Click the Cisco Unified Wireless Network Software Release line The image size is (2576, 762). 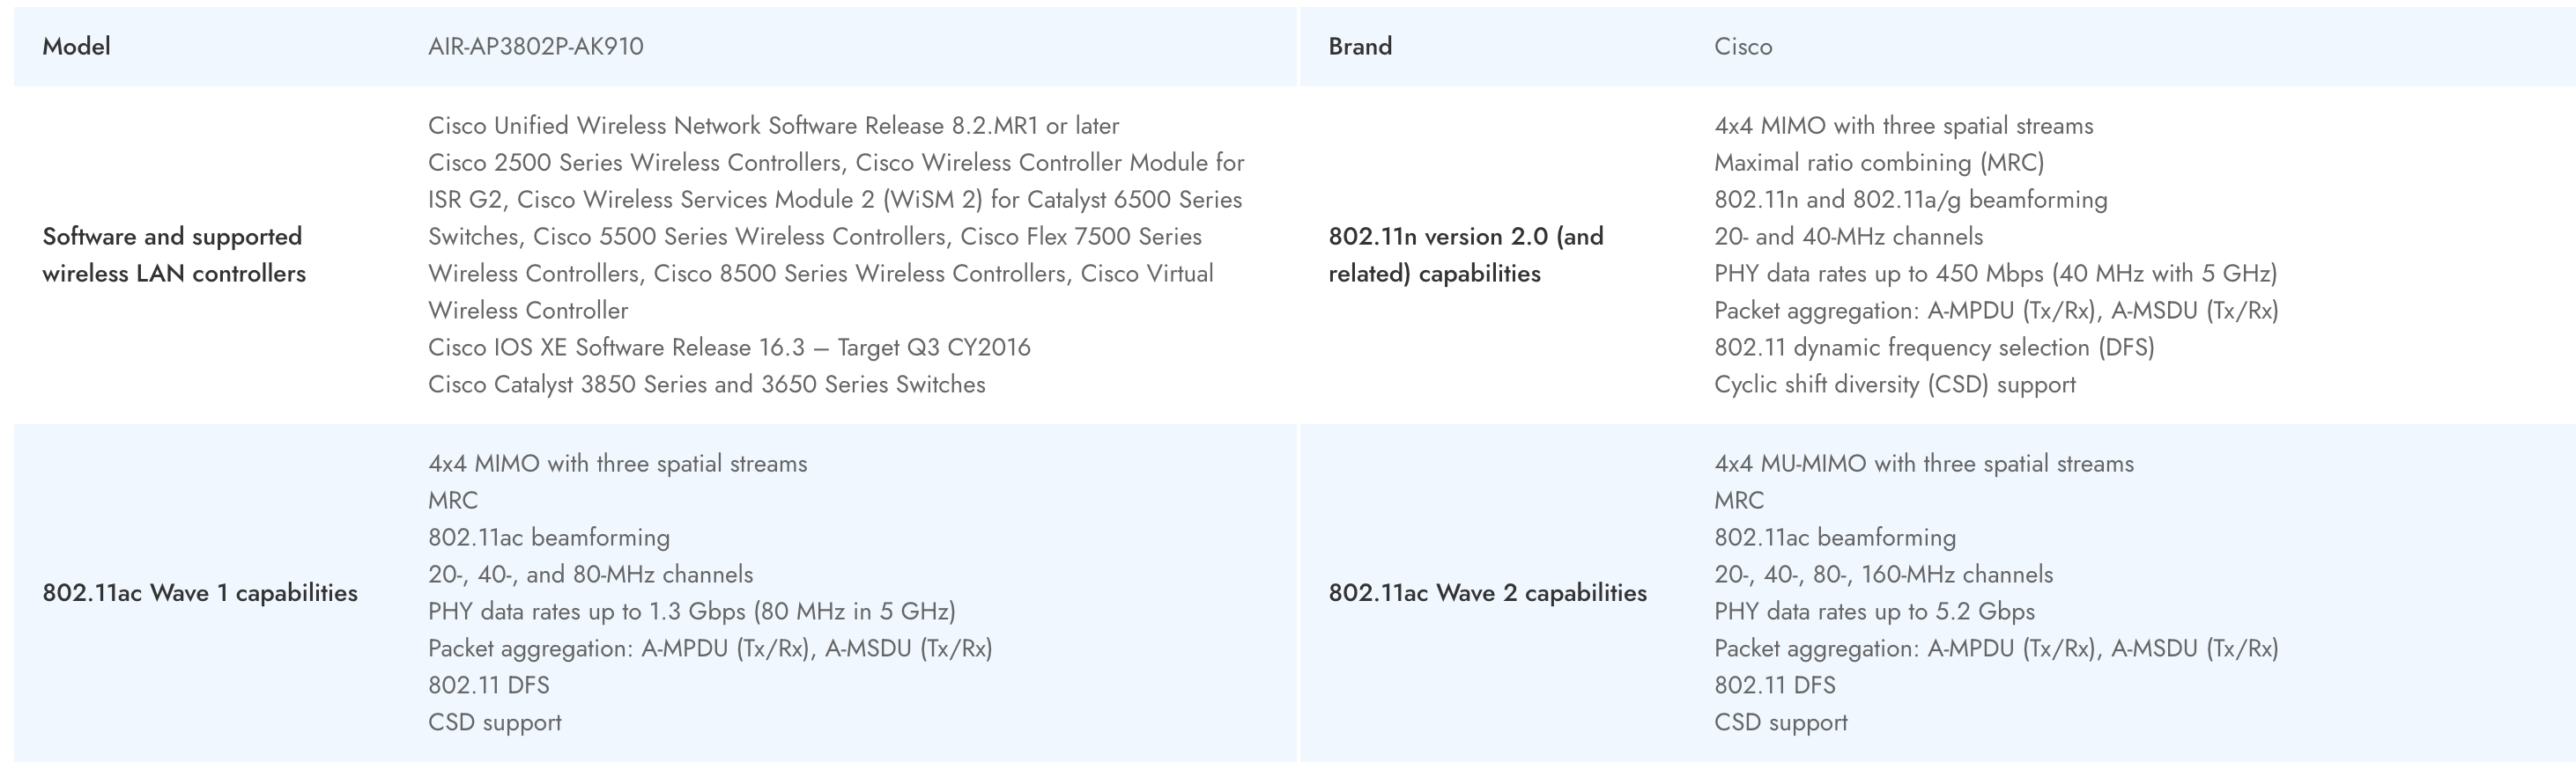coord(773,126)
